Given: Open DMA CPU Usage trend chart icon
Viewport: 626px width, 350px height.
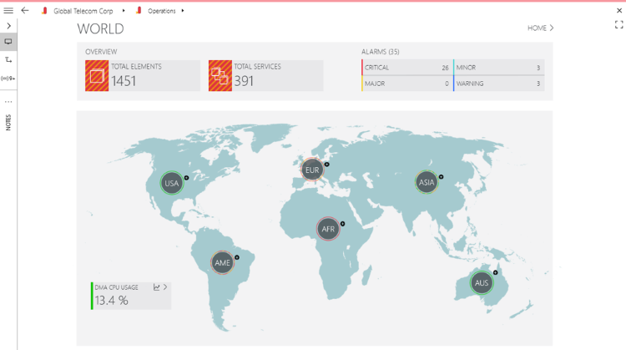Looking at the screenshot, I should tap(156, 287).
